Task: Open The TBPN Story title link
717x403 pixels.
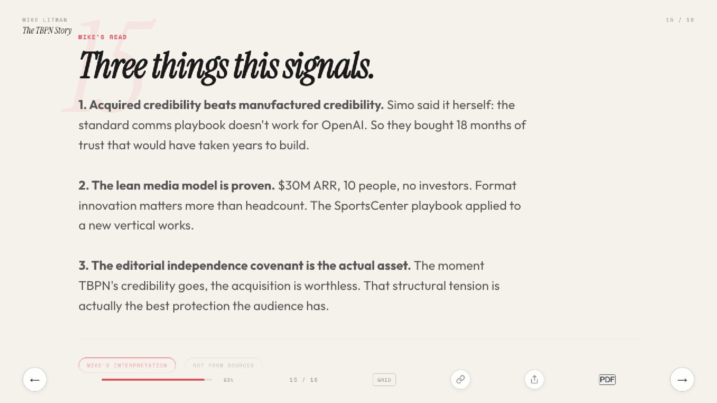Action: click(x=47, y=30)
